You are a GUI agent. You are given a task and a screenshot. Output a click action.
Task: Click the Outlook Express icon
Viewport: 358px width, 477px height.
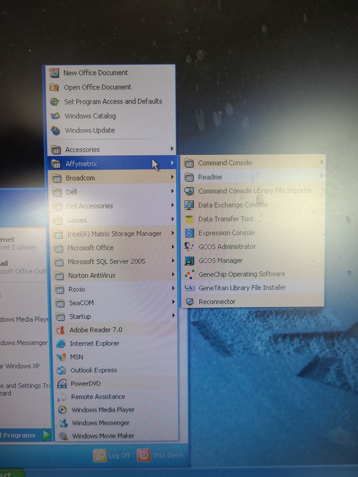coord(61,370)
